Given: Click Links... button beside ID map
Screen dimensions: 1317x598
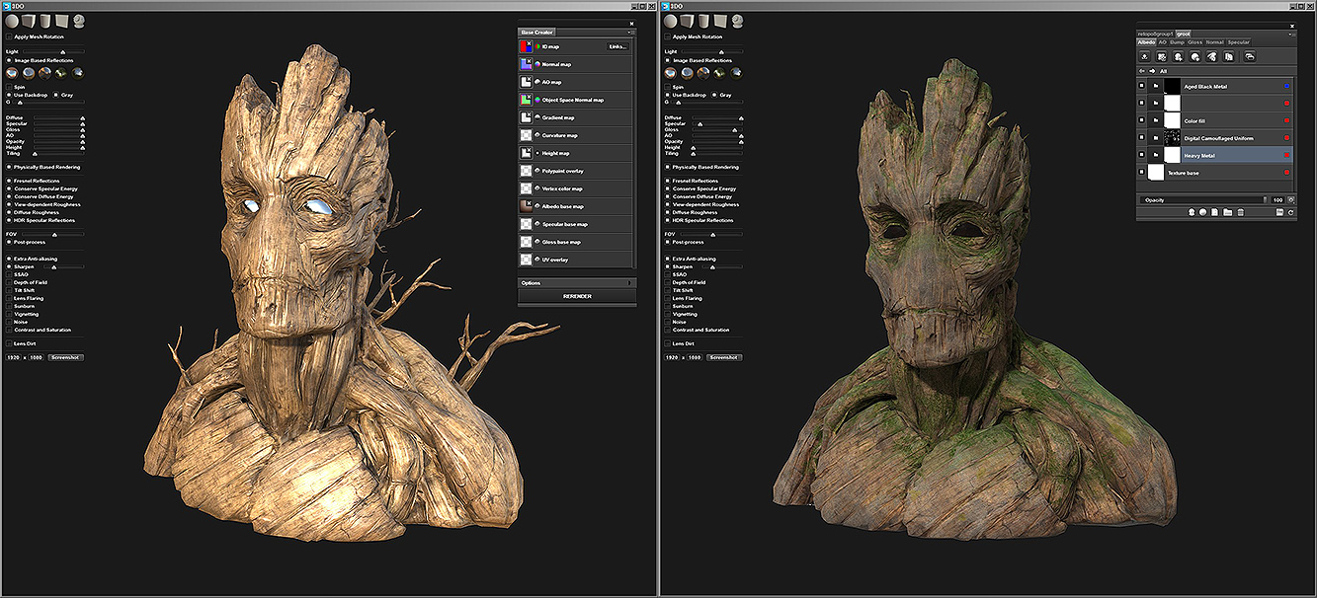Looking at the screenshot, I should click(617, 46).
